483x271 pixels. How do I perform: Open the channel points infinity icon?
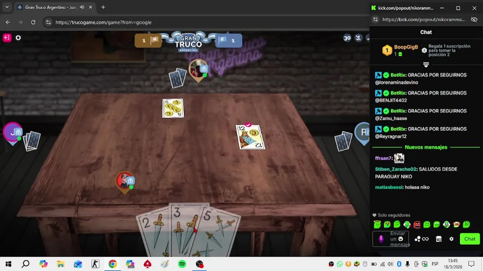(x=422, y=239)
